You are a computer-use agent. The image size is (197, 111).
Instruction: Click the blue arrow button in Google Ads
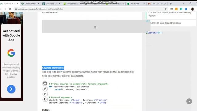(11, 89)
